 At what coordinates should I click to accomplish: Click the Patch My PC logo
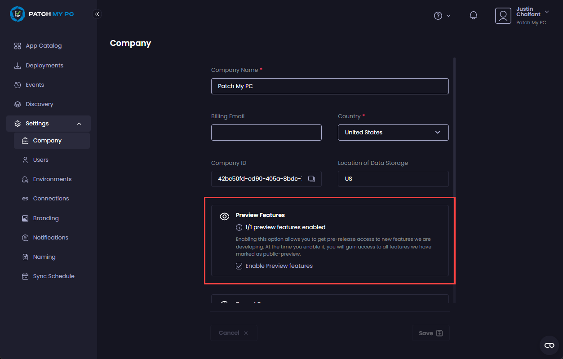point(42,14)
